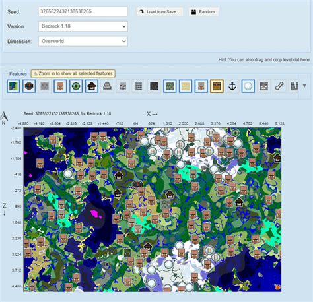The image size is (313, 302).
Task: Enable the partly hidden Pillager Outpost icon
Action: click(294, 86)
